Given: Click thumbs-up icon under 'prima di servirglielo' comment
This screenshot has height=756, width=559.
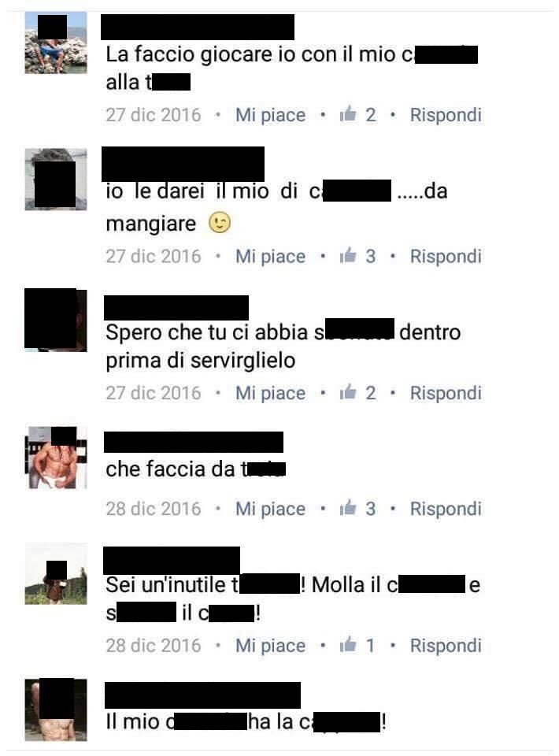Looking at the screenshot, I should coord(348,392).
